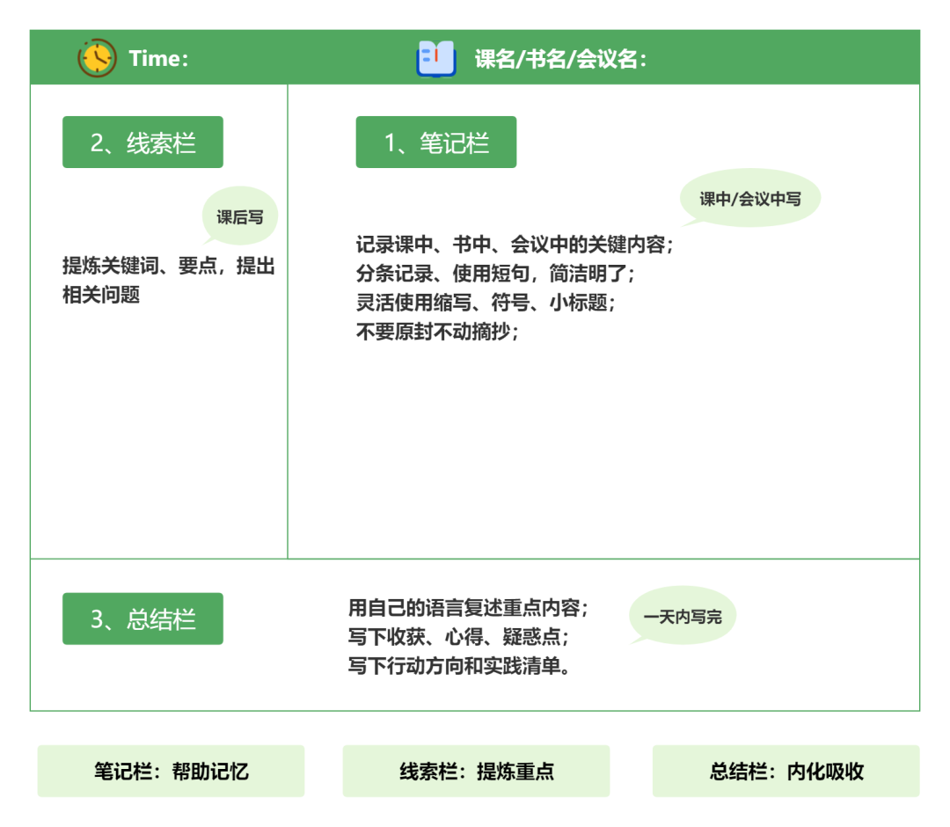Image resolution: width=950 pixels, height=827 pixels.
Task: Click the line 写下收获、心得、疑惑点
Action: [458, 636]
